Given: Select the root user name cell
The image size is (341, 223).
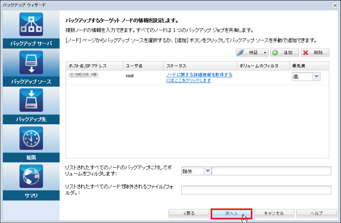Looking at the screenshot, I should (130, 76).
